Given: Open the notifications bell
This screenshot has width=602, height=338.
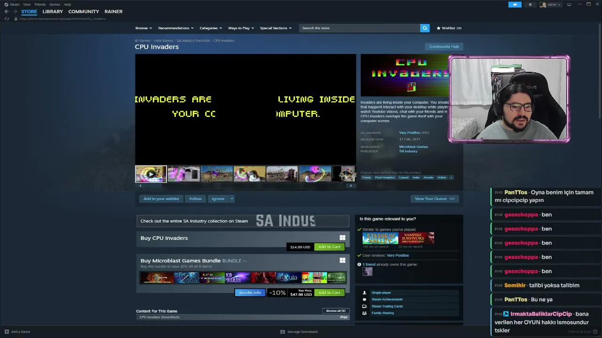Looking at the screenshot, I should (x=530, y=5).
